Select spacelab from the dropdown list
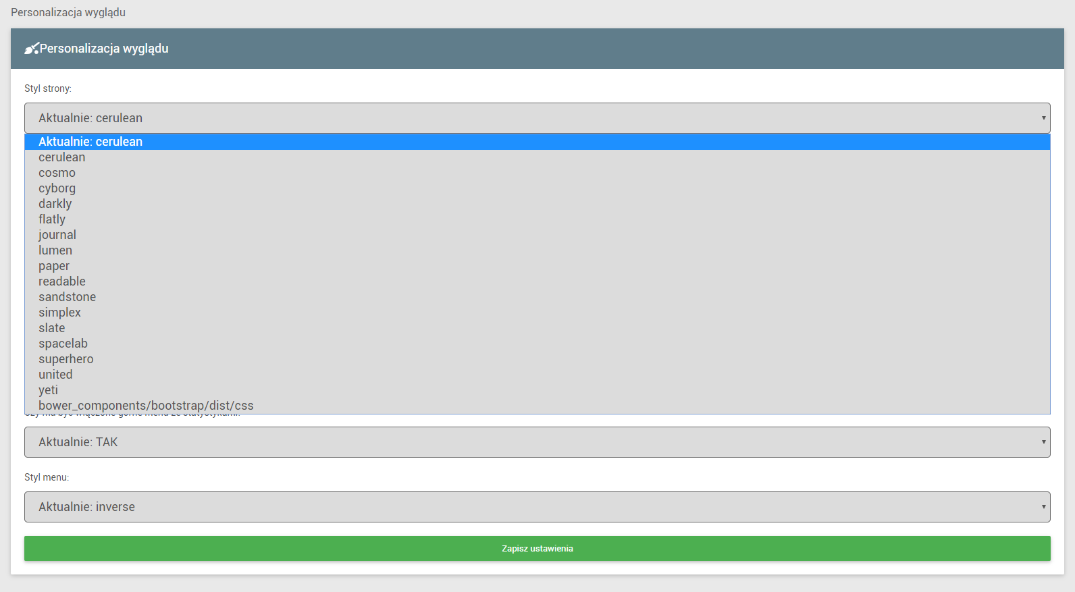 coord(63,344)
